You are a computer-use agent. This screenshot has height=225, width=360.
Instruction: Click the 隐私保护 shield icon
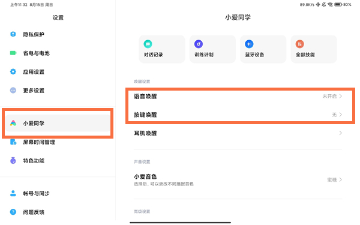pyautogui.click(x=13, y=34)
